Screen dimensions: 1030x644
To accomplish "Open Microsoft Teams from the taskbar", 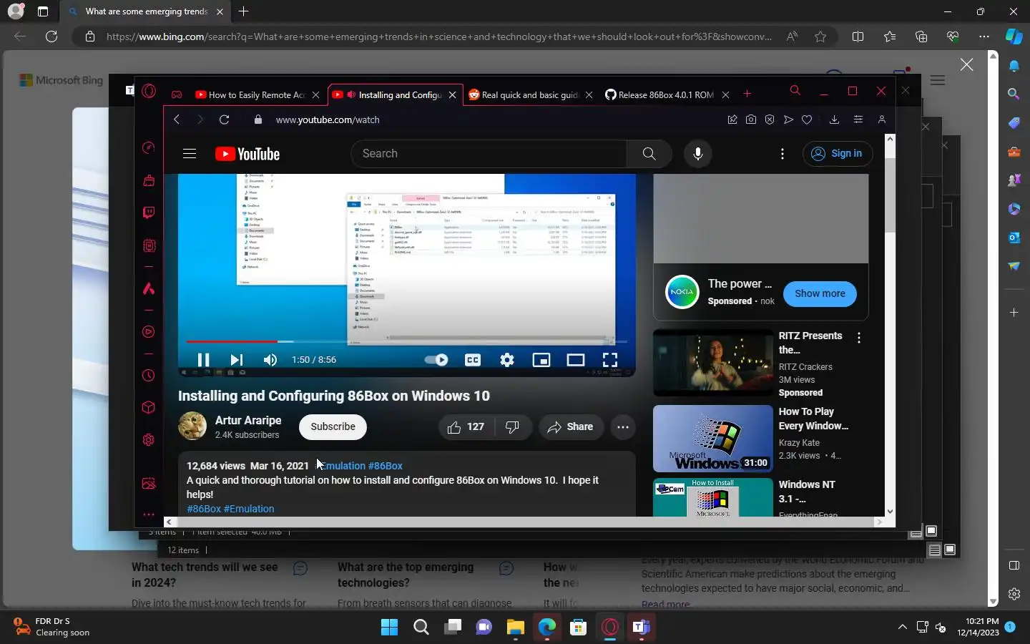I will [641, 628].
